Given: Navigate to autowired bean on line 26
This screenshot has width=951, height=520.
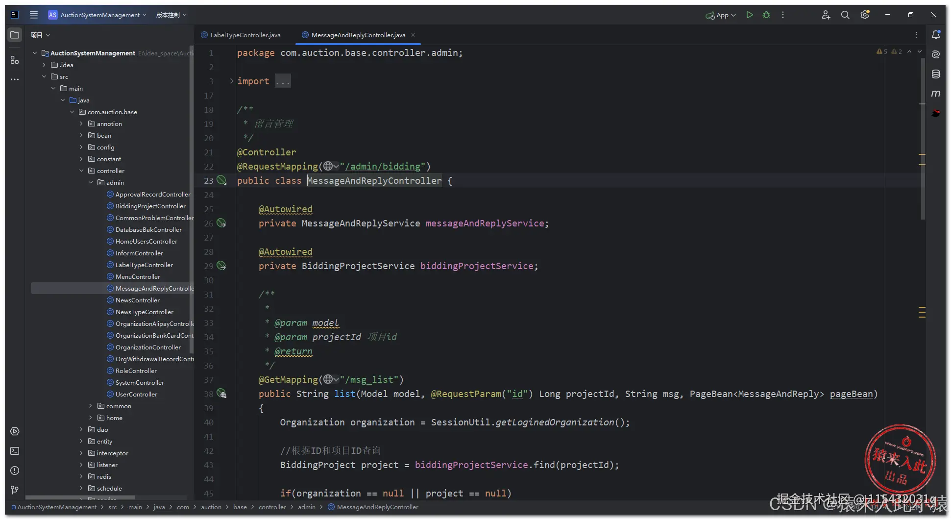Looking at the screenshot, I should pyautogui.click(x=221, y=223).
